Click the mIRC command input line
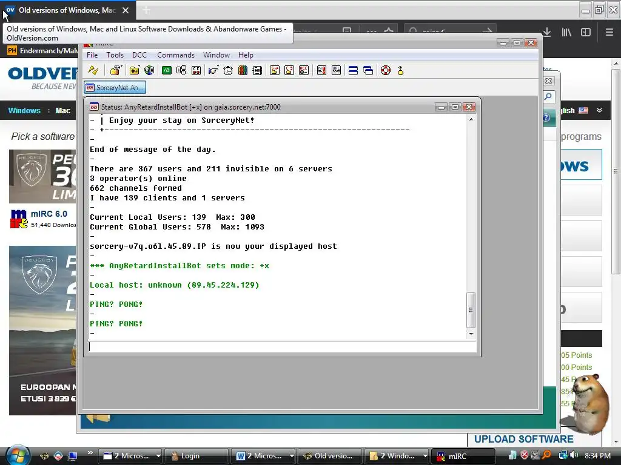Image resolution: width=621 pixels, height=465 pixels. coord(282,347)
